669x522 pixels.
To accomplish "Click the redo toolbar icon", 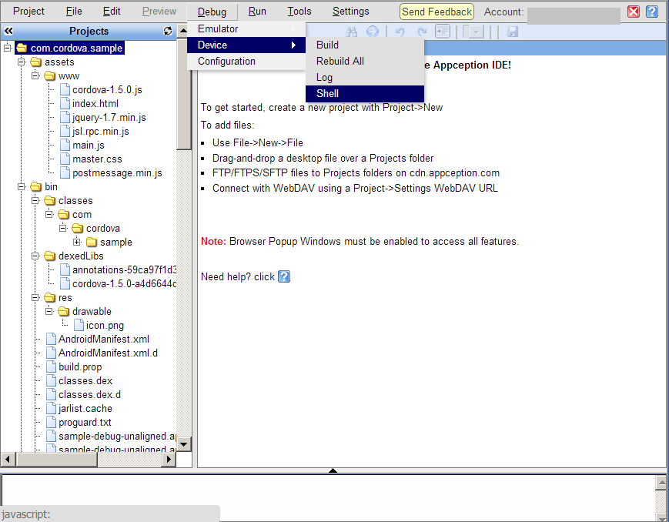I will coord(422,32).
